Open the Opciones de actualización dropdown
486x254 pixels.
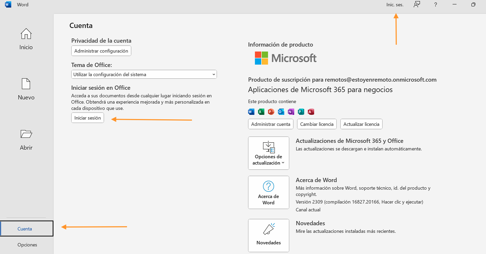pyautogui.click(x=269, y=153)
